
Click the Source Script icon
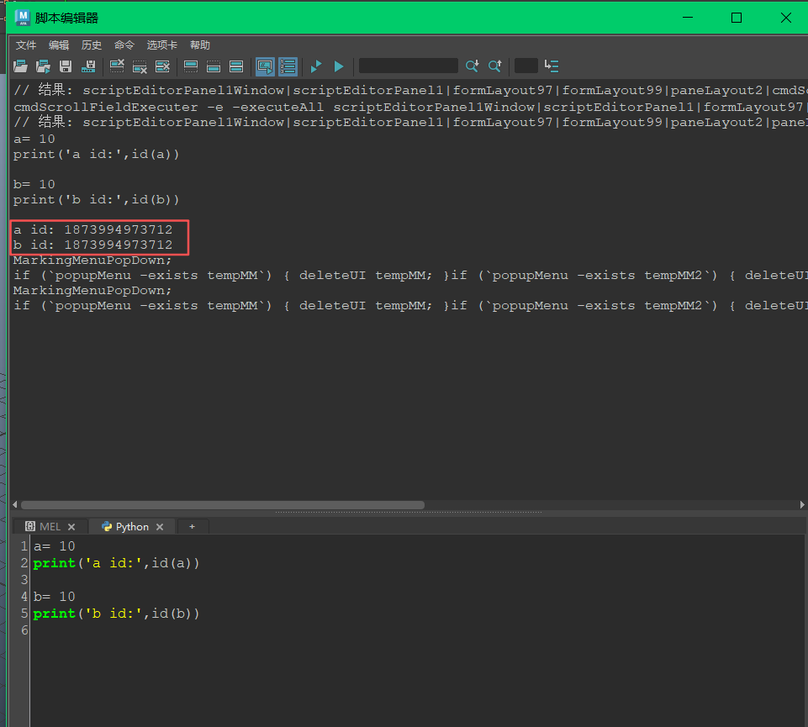(x=43, y=66)
